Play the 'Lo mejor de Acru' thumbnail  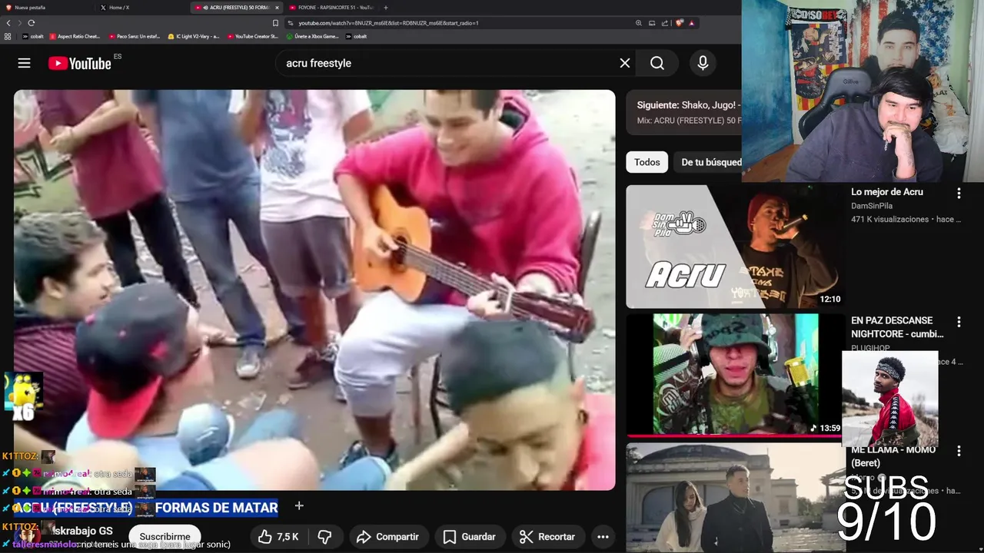(734, 247)
